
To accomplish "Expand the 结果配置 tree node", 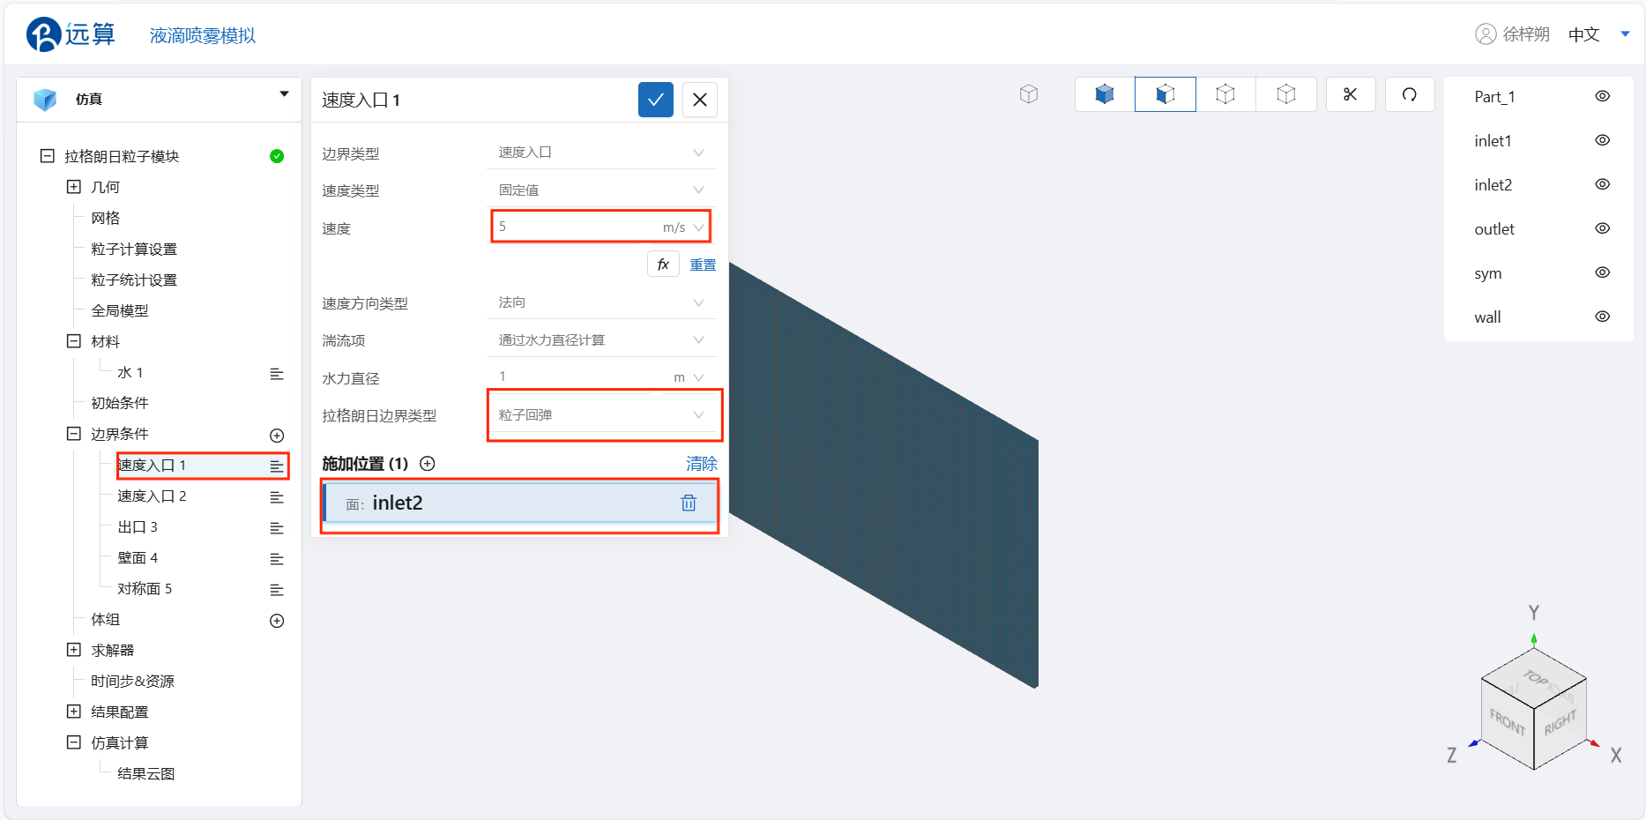I will tap(74, 712).
